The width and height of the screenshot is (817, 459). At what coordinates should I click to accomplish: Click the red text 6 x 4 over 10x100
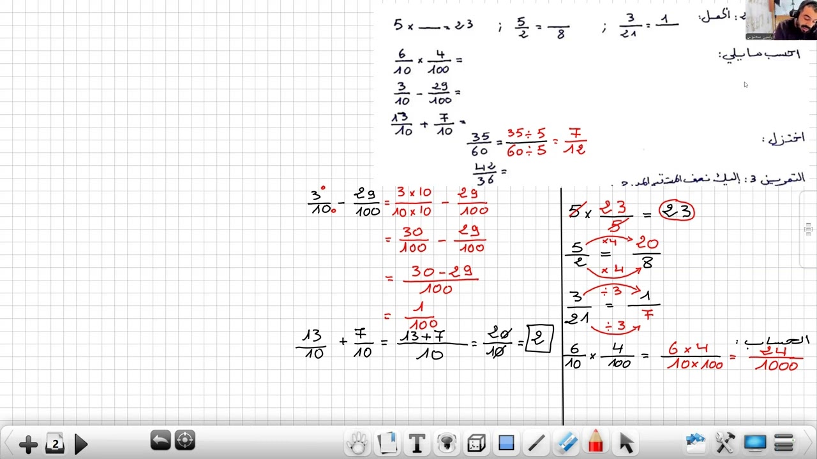(x=693, y=356)
